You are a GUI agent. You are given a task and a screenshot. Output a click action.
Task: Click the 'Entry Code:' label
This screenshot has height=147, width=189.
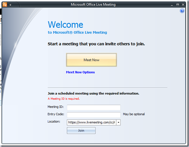(56, 114)
